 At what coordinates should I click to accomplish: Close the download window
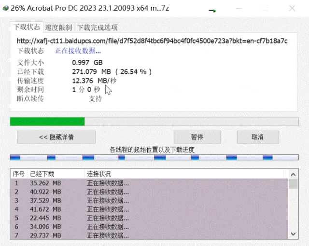coord(292,8)
